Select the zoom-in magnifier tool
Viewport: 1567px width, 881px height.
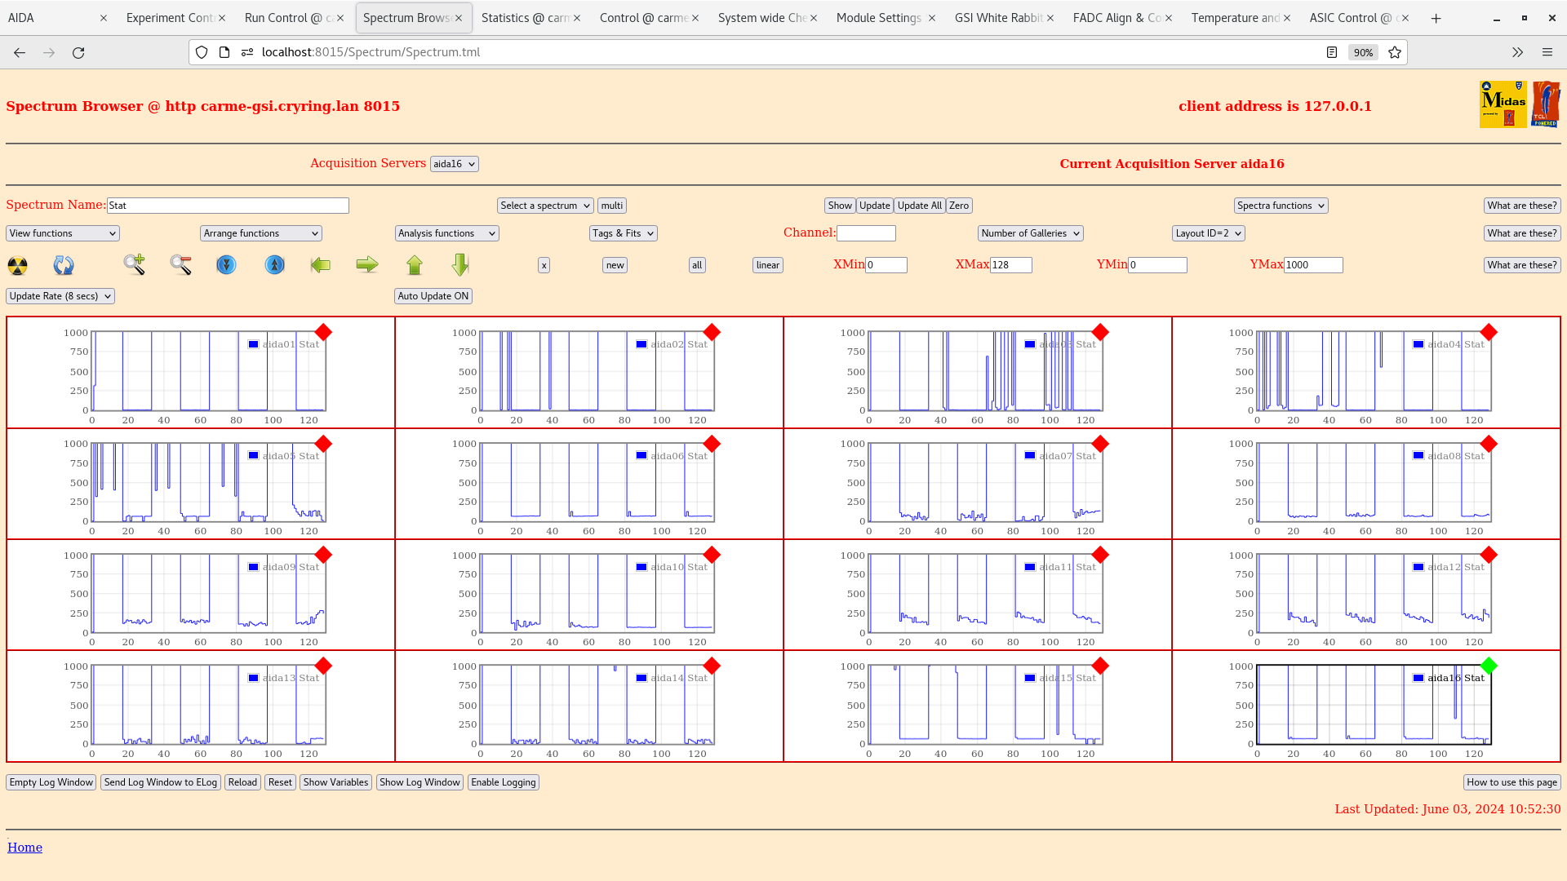[134, 264]
